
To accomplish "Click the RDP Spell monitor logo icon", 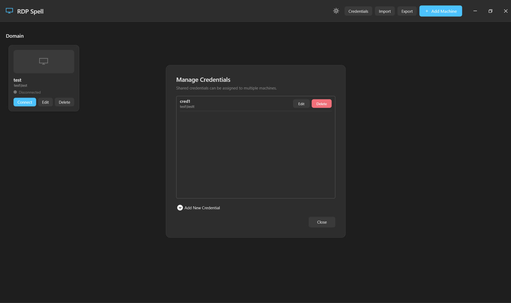I will (x=9, y=11).
